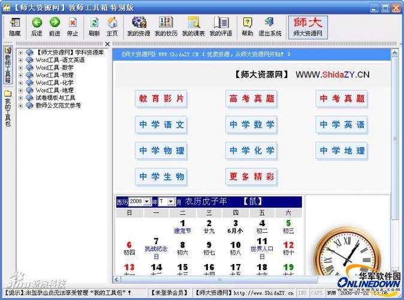The image size is (404, 300).
Task: Open 我的课表 timetable tool
Action: (x=193, y=27)
